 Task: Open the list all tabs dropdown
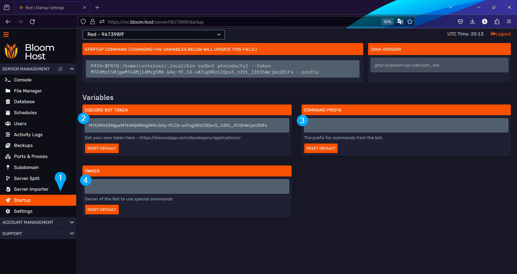(x=451, y=7)
